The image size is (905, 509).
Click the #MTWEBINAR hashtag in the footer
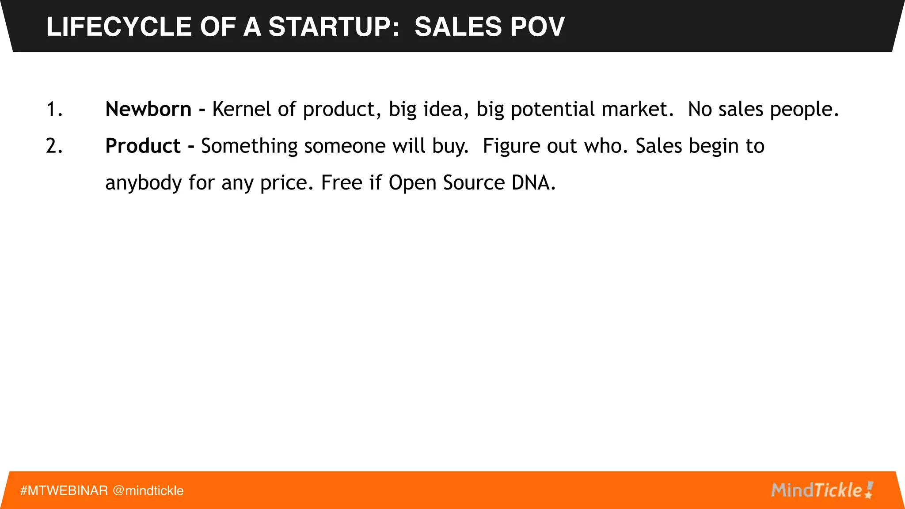coord(64,490)
